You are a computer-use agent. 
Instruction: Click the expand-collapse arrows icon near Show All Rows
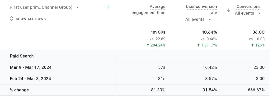[x=12, y=19]
